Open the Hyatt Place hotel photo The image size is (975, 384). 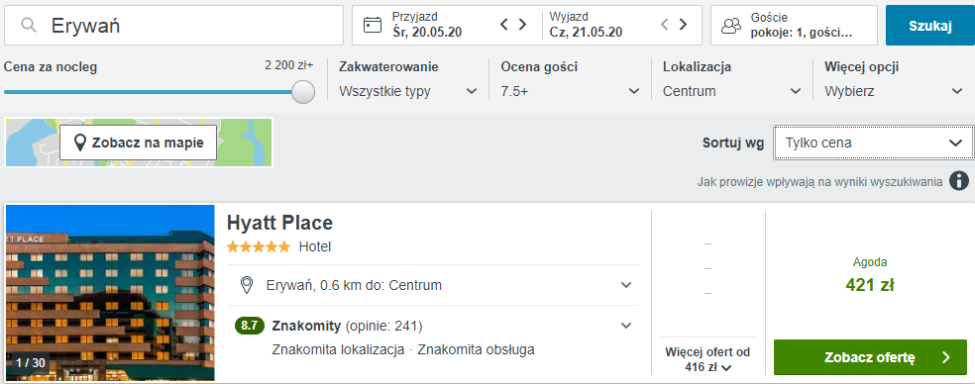pos(110,293)
